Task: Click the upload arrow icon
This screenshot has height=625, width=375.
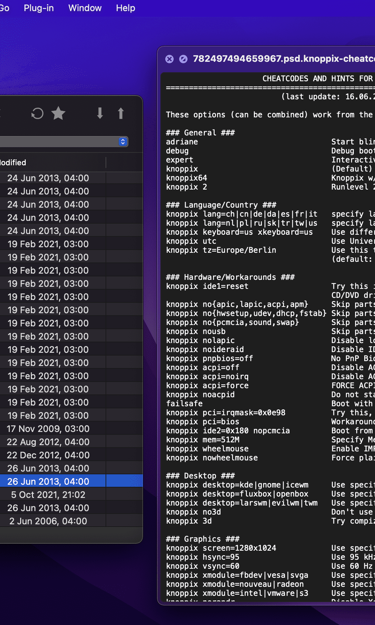Action: [121, 114]
